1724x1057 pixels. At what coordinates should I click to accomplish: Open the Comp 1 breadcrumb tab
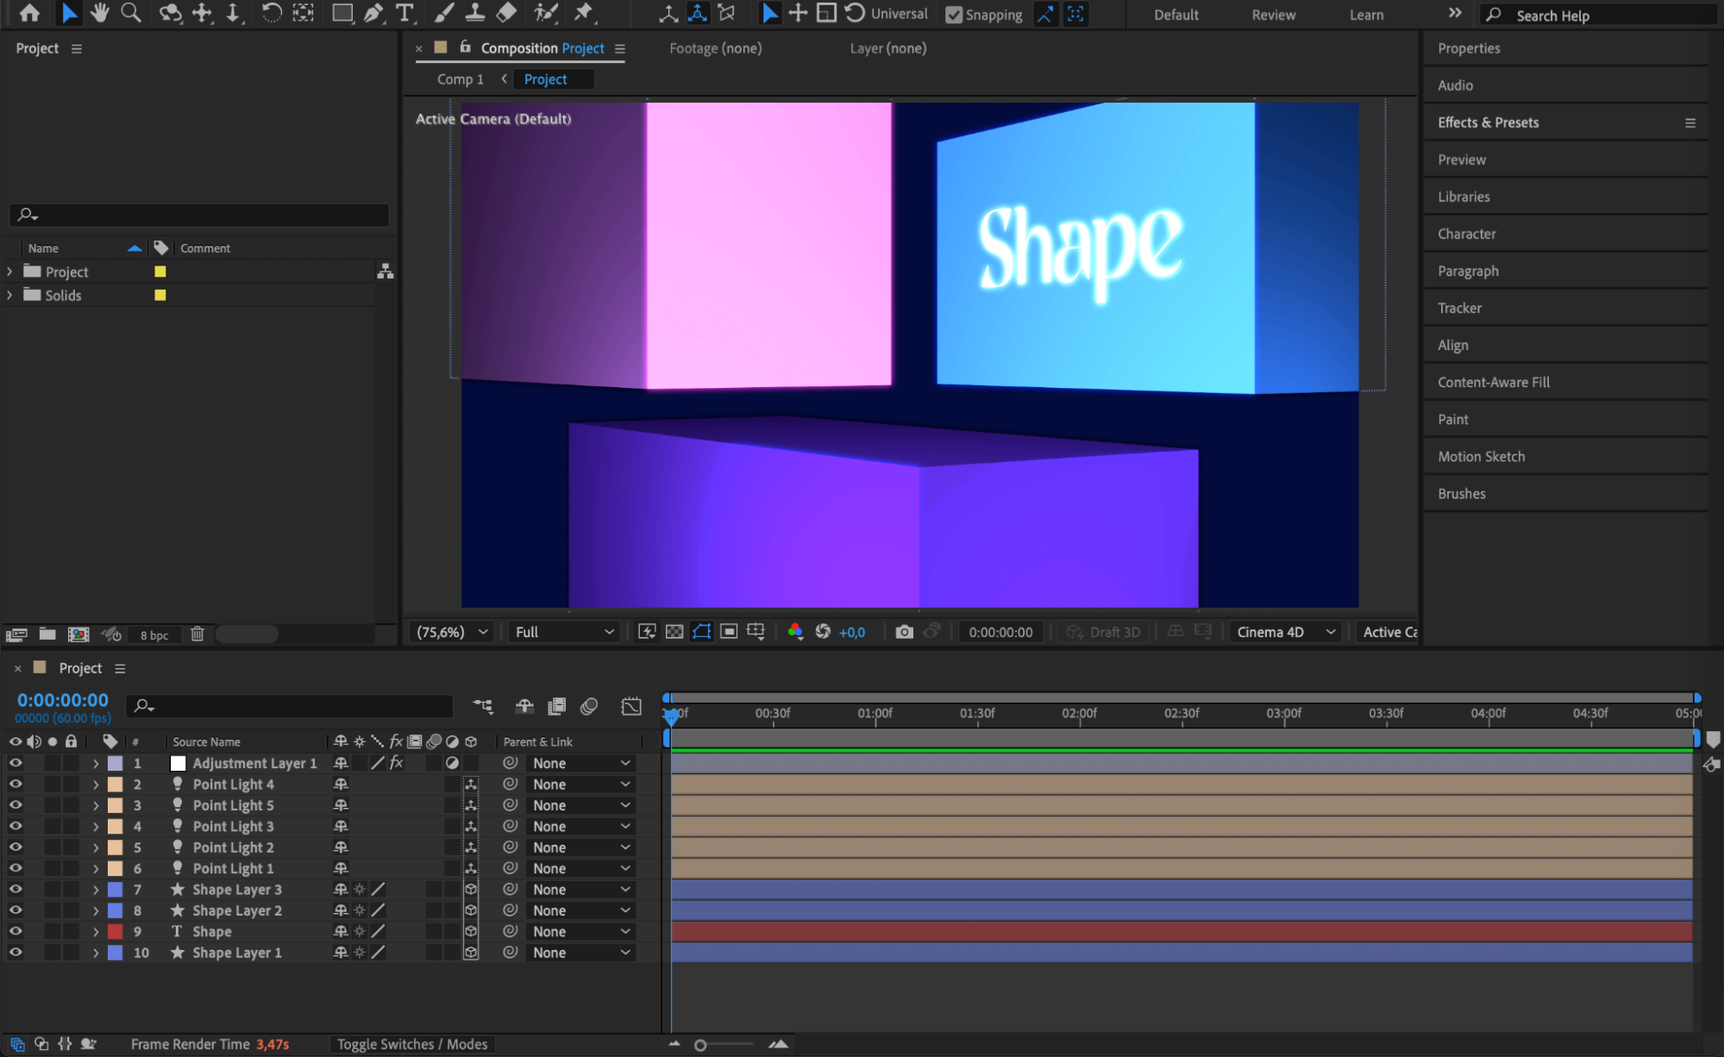[x=460, y=79]
